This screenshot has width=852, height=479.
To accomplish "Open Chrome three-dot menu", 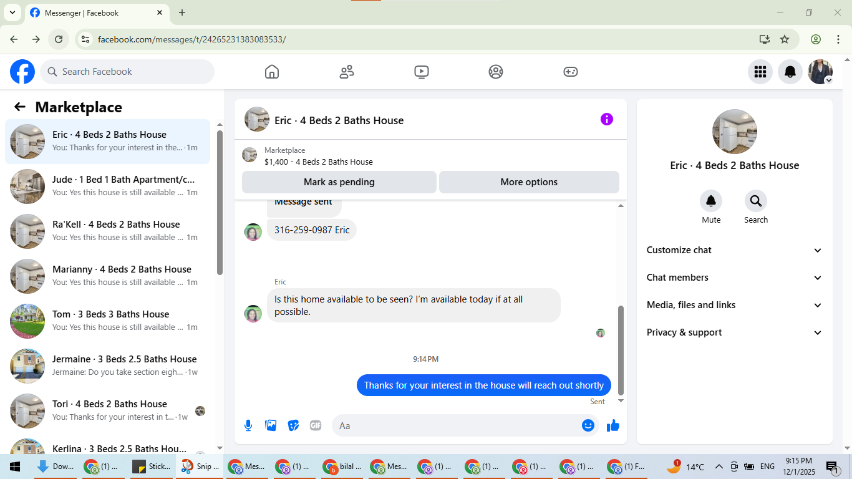I will [838, 39].
